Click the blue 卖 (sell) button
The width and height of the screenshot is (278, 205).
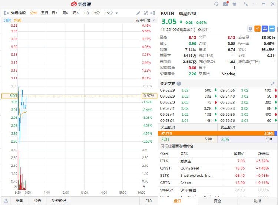(265, 29)
